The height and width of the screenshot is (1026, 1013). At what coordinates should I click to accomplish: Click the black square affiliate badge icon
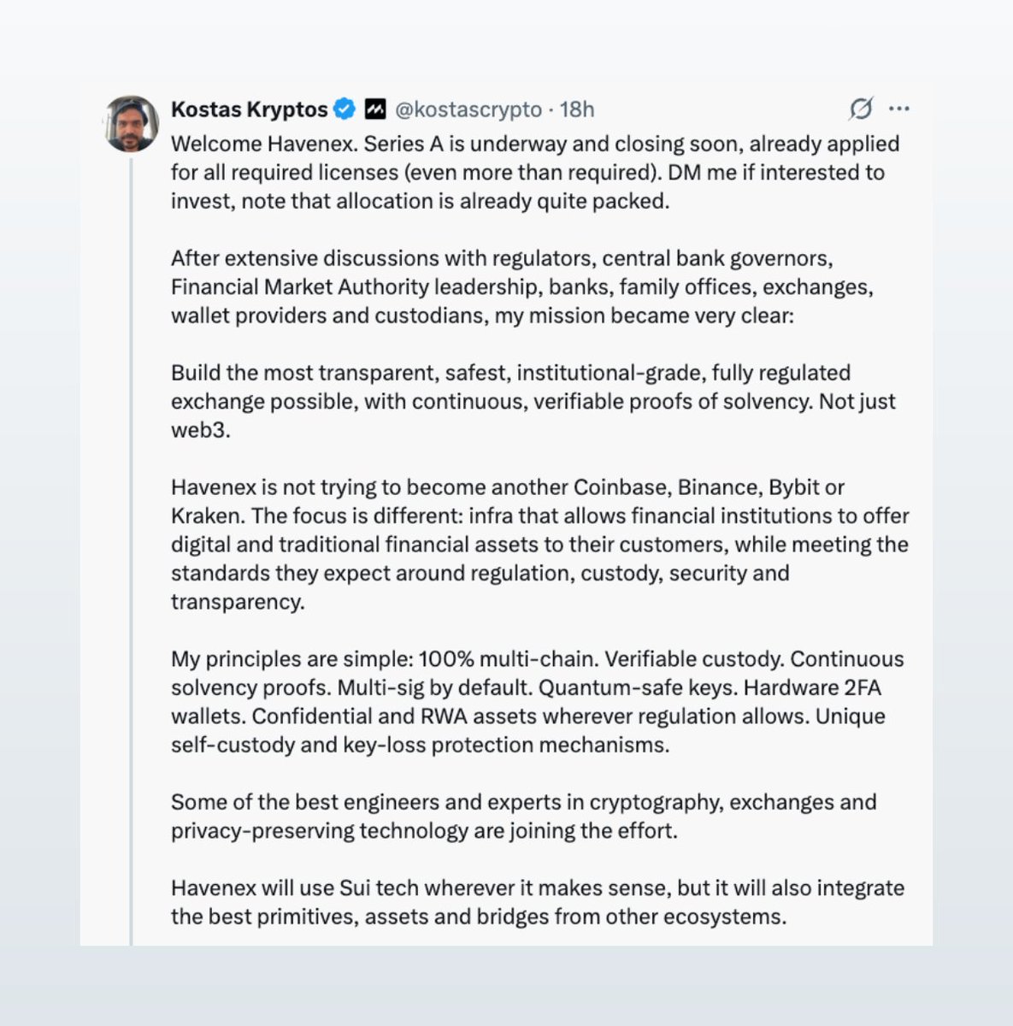[x=374, y=109]
